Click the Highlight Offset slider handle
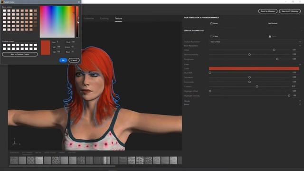This screenshot has width=304, height=171. coord(210,91)
